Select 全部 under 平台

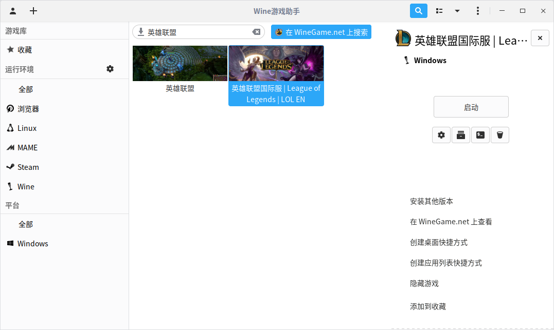click(x=64, y=224)
